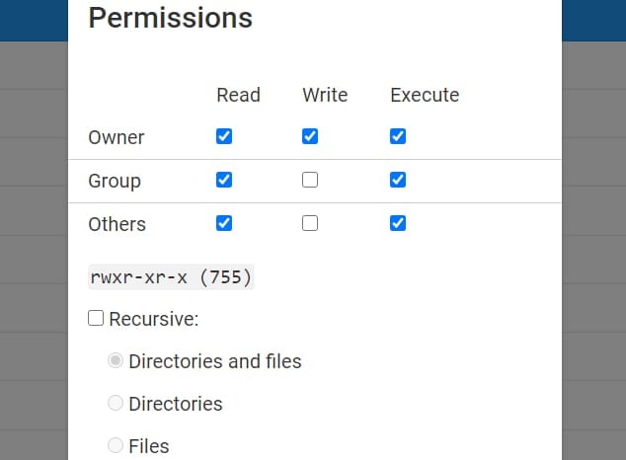Toggle Others Read permission checkbox
Image resolution: width=626 pixels, height=460 pixels.
pos(224,223)
